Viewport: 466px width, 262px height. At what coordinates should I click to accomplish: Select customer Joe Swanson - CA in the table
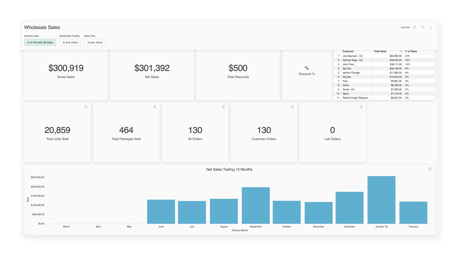(353, 56)
